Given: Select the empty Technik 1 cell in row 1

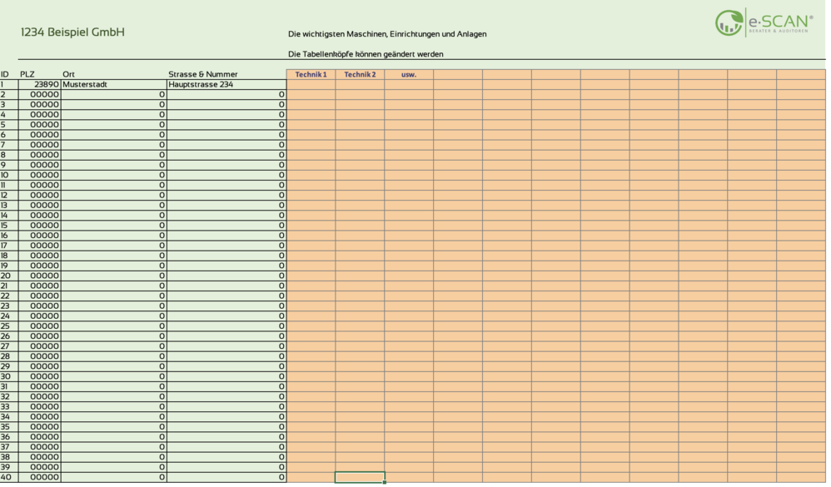Looking at the screenshot, I should pos(311,84).
